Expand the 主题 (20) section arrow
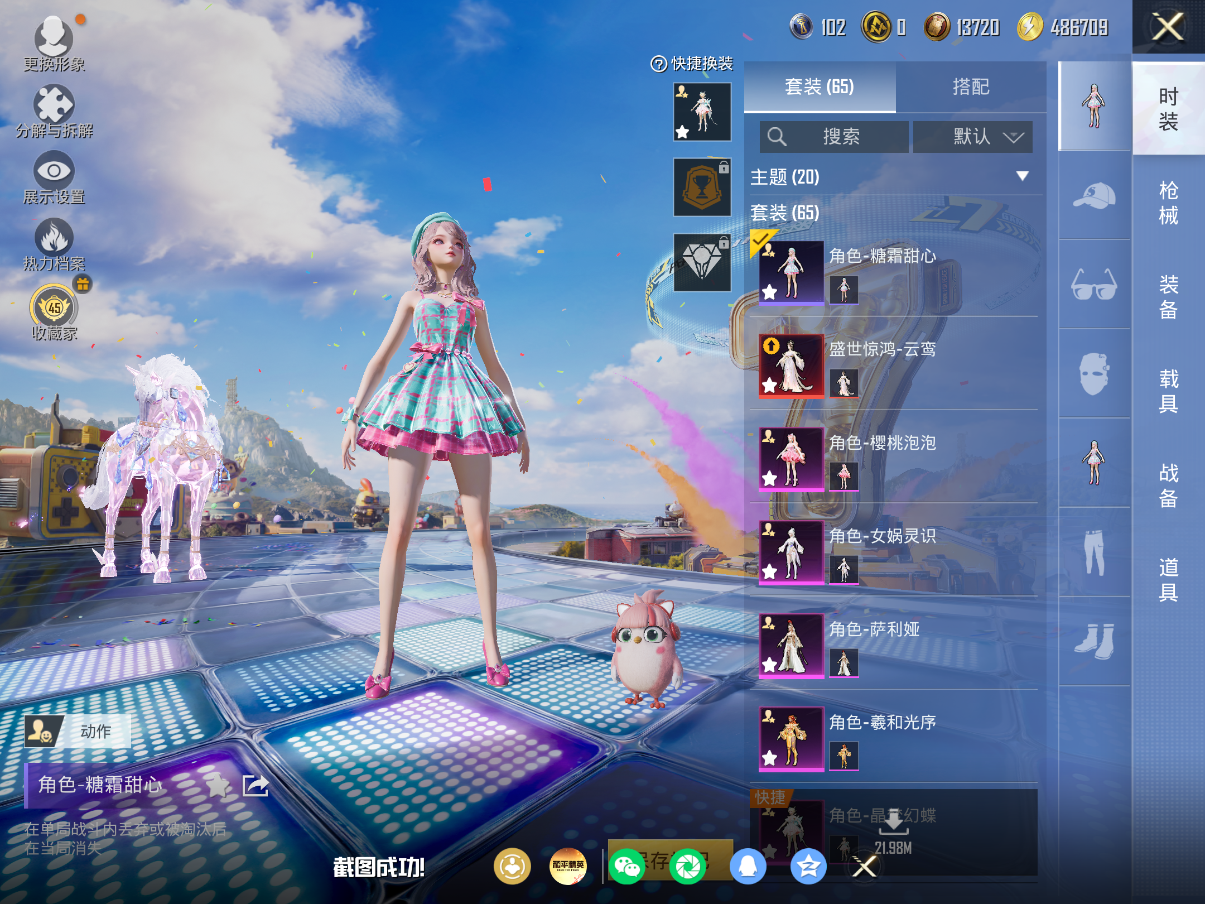This screenshot has width=1205, height=904. (x=1022, y=177)
